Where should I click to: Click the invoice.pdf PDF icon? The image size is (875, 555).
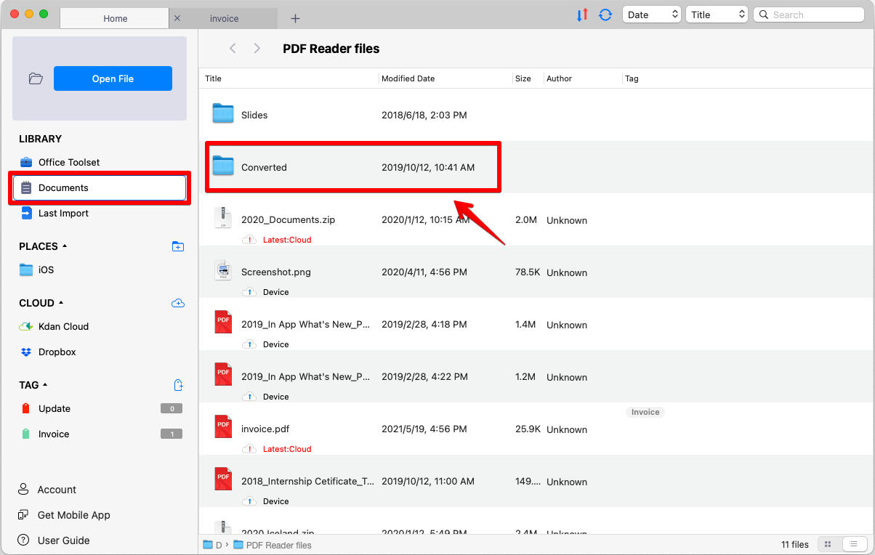tap(223, 427)
